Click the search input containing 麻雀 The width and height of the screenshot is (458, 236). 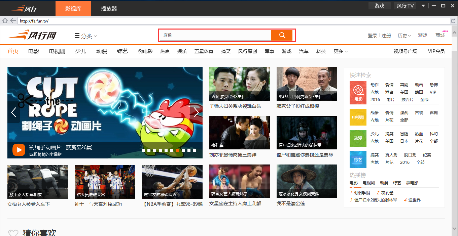pyautogui.click(x=215, y=35)
